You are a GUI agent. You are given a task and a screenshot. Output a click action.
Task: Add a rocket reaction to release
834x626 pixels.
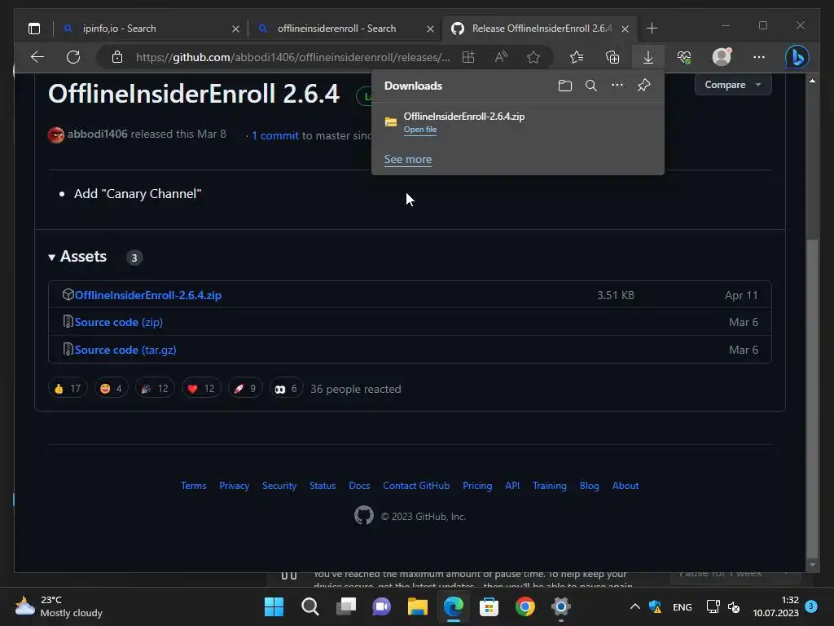[x=245, y=389]
